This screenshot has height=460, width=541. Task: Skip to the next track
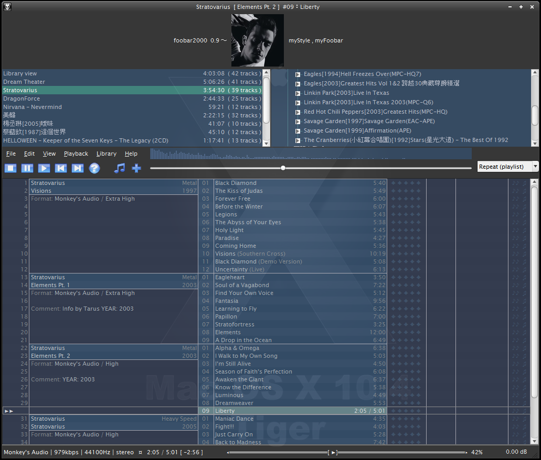tap(77, 168)
